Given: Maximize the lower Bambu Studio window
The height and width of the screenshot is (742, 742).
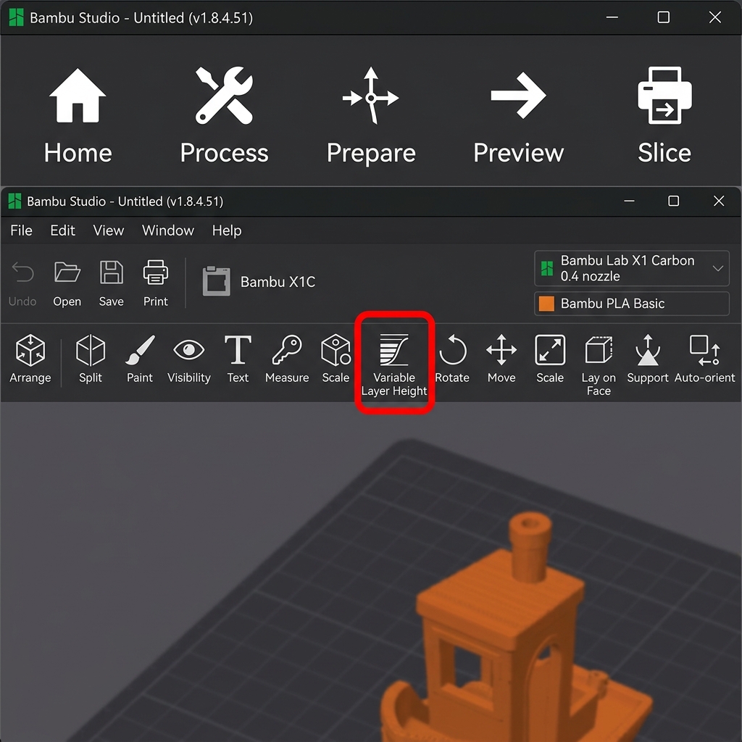Looking at the screenshot, I should coord(674,201).
